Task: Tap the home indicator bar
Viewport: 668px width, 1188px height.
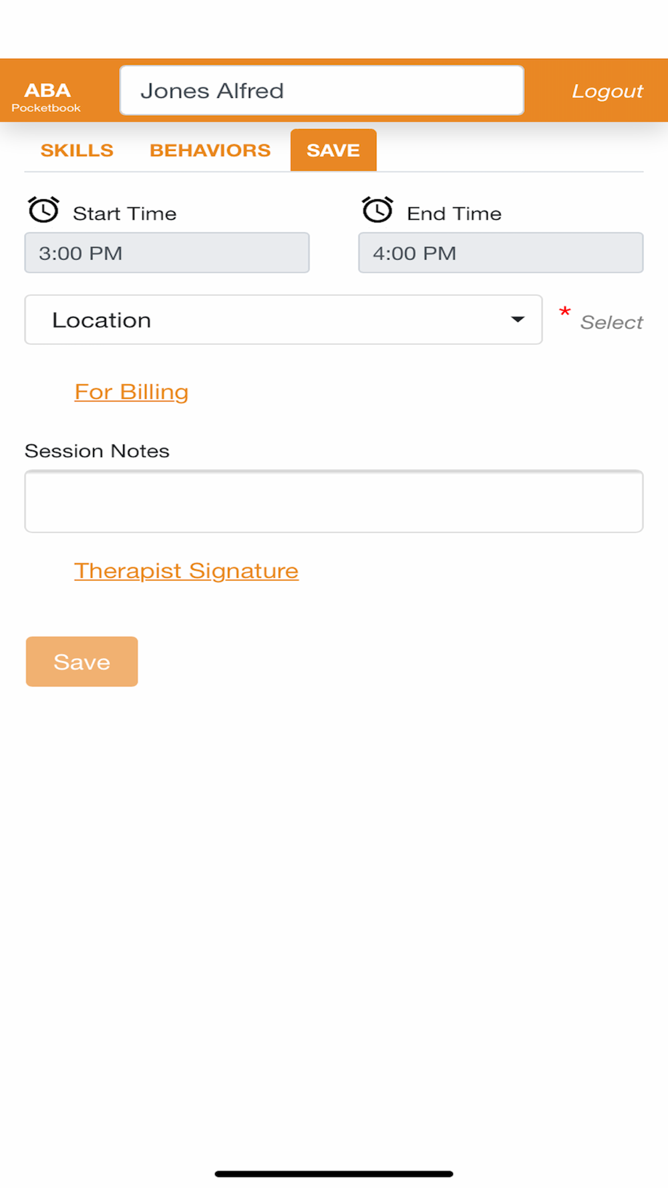Action: point(334,1174)
